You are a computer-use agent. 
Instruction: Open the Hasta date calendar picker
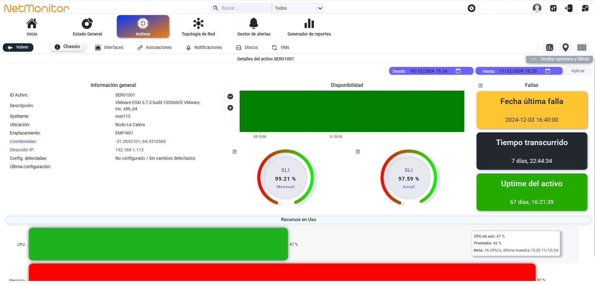pyautogui.click(x=547, y=71)
